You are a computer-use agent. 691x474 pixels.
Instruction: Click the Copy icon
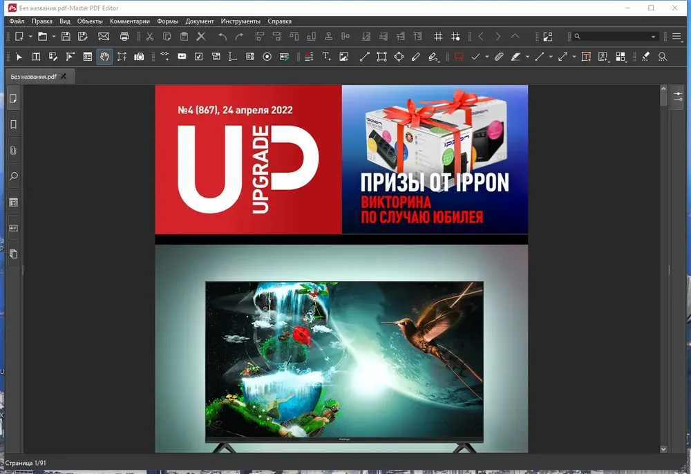pos(167,37)
